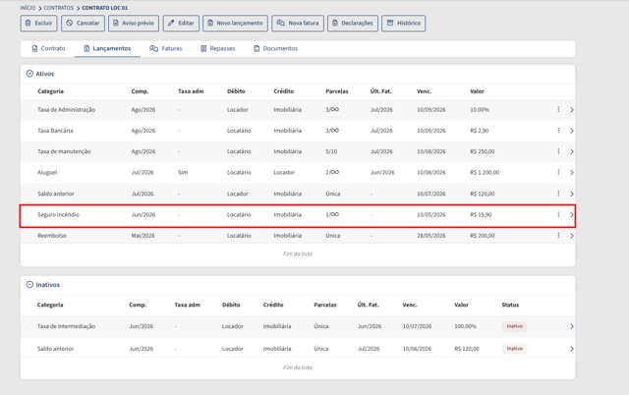Open kebab menu on Taxa de manutenção row

[x=558, y=151]
